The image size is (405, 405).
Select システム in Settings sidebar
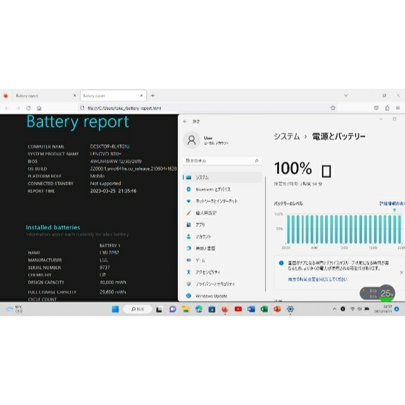point(223,177)
